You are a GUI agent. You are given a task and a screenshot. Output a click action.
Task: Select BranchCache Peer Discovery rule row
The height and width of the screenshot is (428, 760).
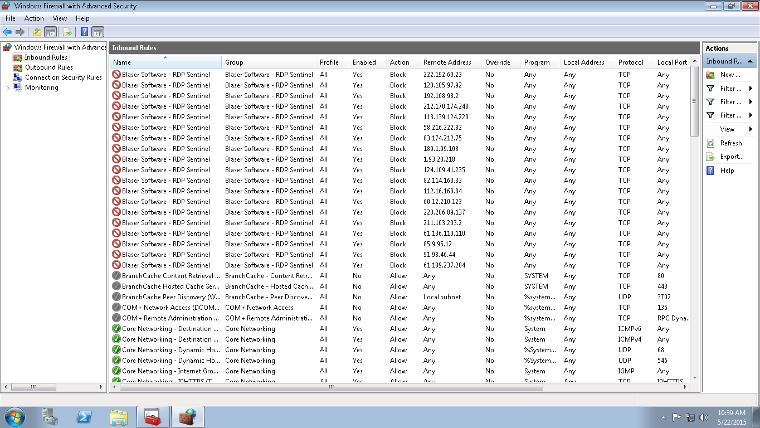(x=400, y=296)
